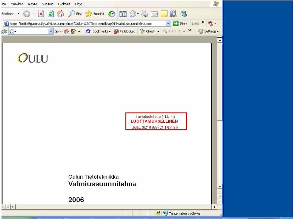Open the Työkalut menu

tap(64, 4)
